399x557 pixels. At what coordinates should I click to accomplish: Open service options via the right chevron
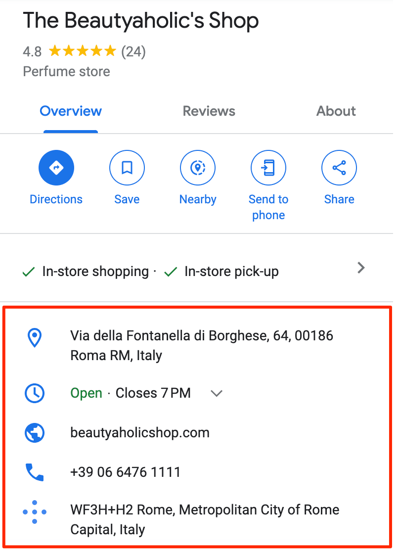pos(361,268)
